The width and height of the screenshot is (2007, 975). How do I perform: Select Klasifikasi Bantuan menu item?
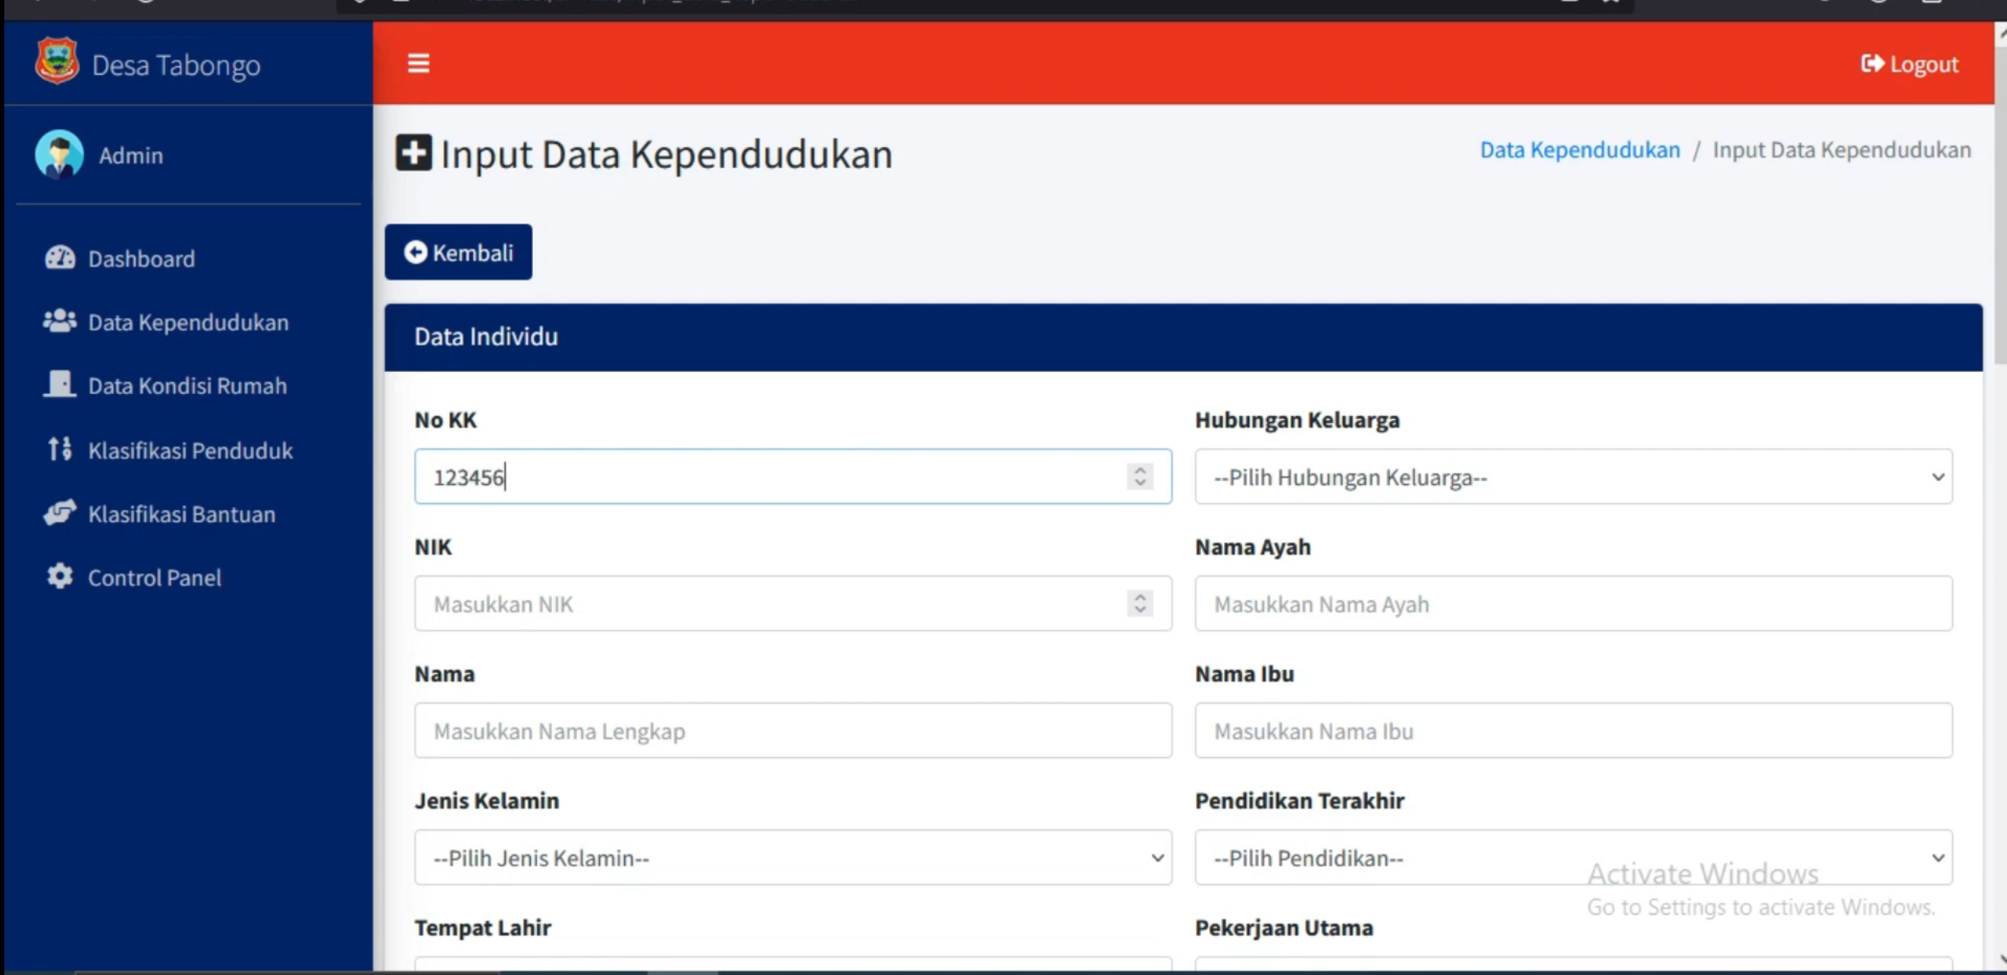(182, 514)
